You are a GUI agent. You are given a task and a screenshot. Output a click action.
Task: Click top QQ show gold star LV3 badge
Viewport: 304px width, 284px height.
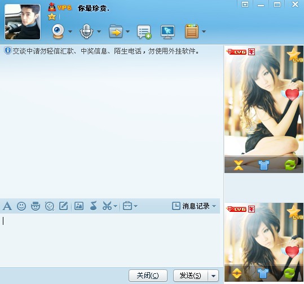294,55
